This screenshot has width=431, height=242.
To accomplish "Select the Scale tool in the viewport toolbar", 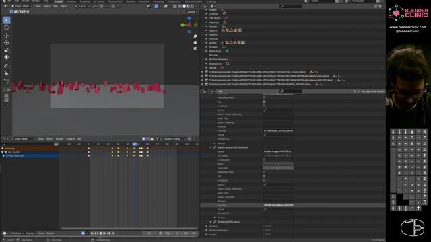I will pyautogui.click(x=6, y=50).
